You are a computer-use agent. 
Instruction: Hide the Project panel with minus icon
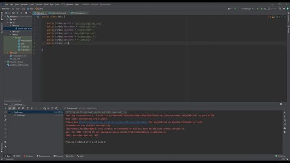(x=30, y=13)
